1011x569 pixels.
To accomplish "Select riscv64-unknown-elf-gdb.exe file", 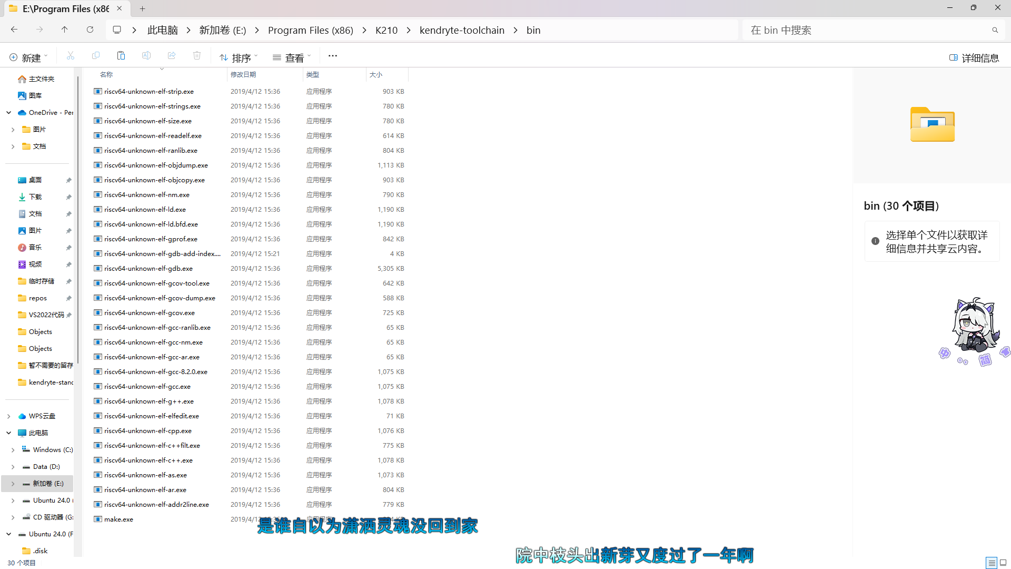I will coord(148,268).
